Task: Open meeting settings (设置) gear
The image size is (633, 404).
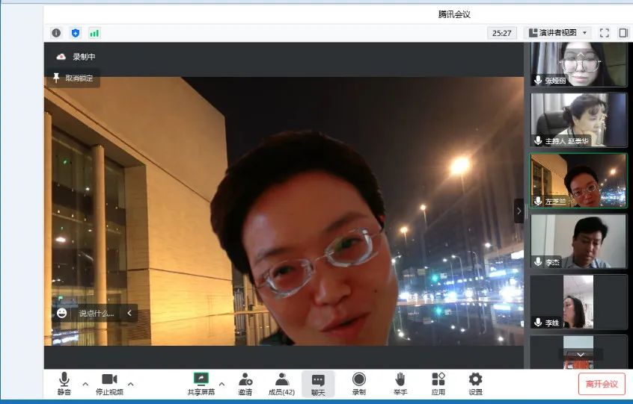Action: point(475,383)
